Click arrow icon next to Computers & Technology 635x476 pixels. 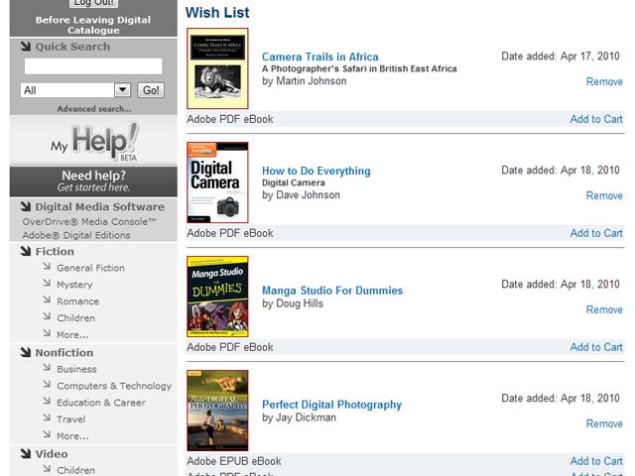point(47,384)
